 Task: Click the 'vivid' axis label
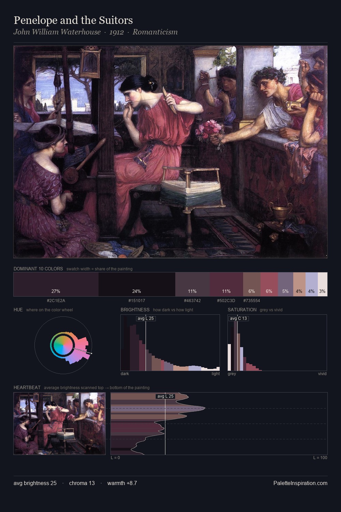coord(322,374)
